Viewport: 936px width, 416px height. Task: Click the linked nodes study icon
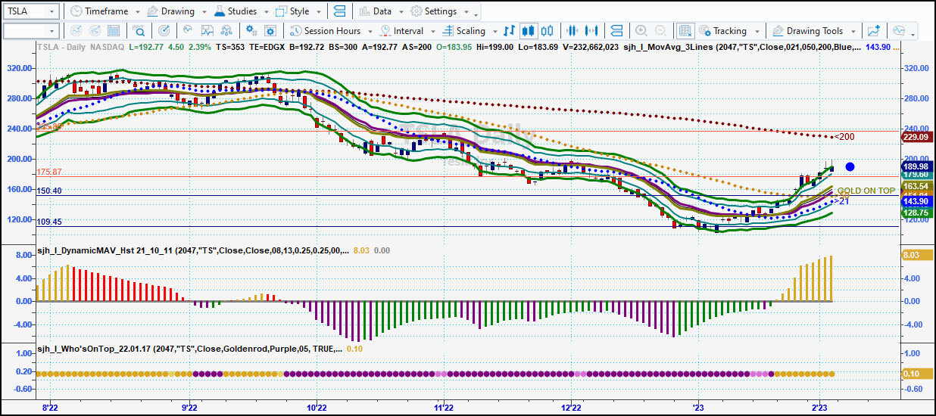pyautogui.click(x=227, y=31)
